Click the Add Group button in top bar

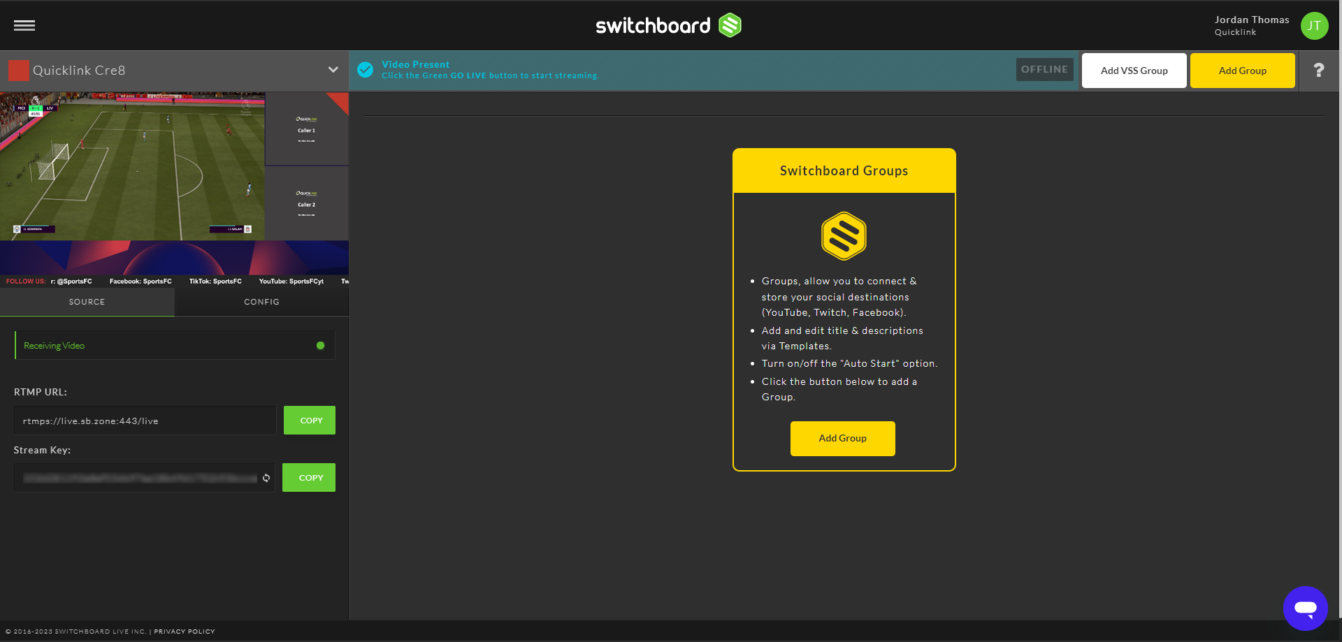pos(1242,71)
